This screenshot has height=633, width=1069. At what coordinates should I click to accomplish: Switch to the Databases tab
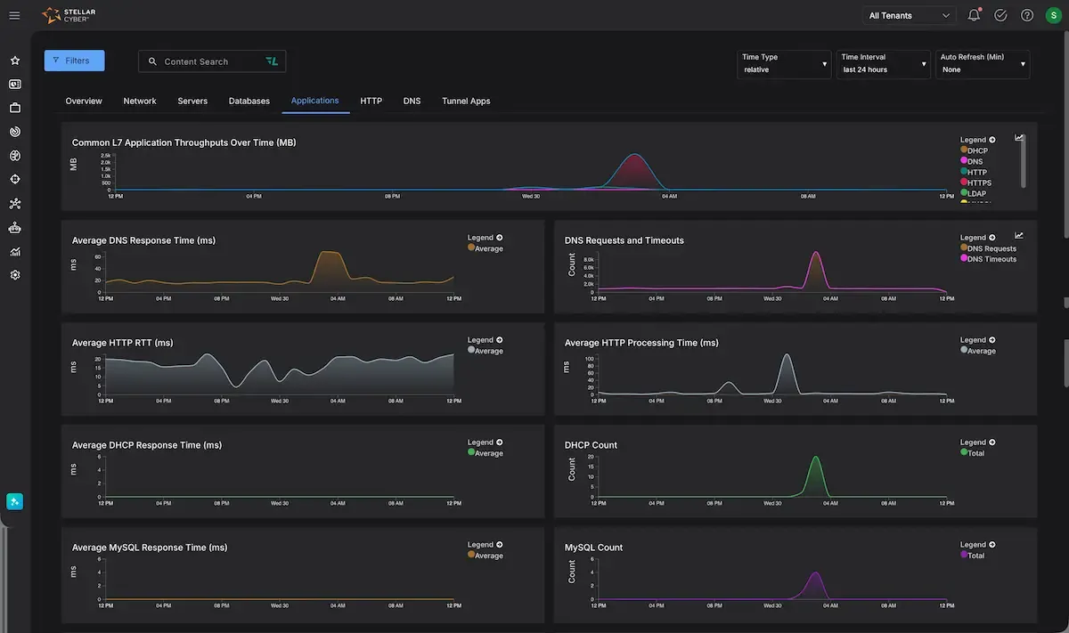pos(249,101)
